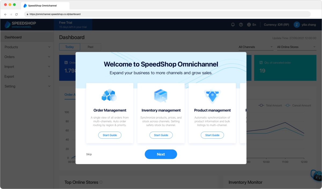Expand the Export sidebar section
This screenshot has height=189, width=322.
[27, 76]
